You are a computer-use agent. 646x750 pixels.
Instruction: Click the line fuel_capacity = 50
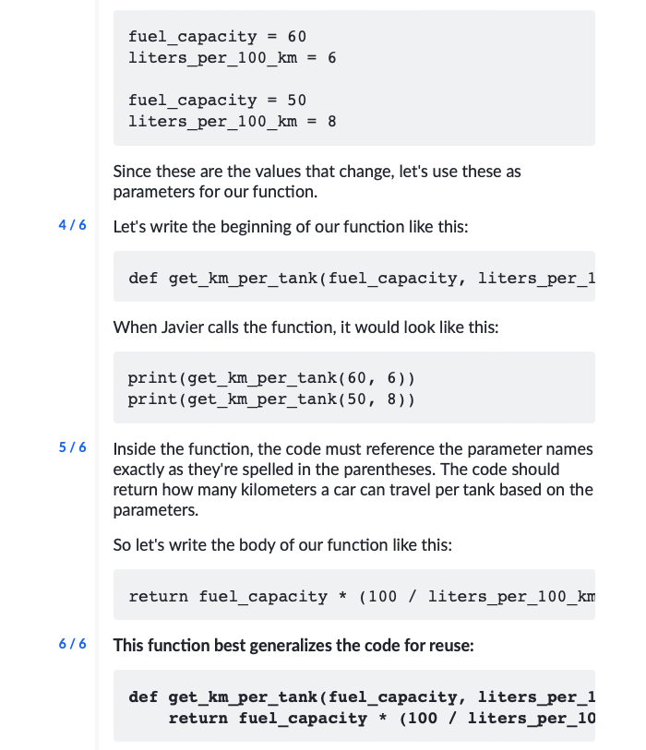(217, 100)
